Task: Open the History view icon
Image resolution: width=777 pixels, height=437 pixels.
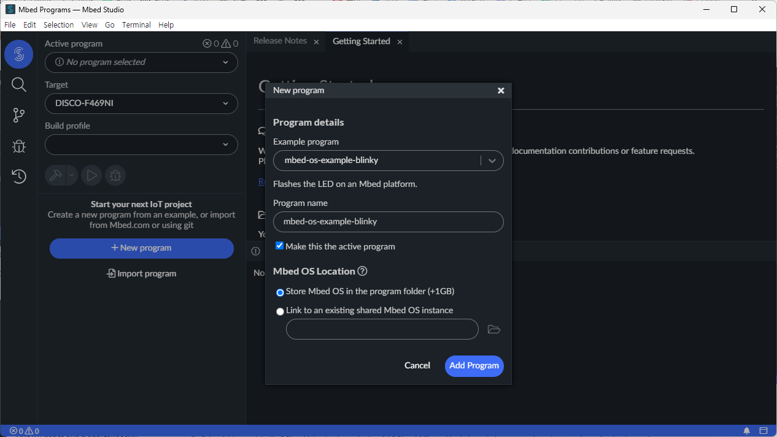Action: pos(18,177)
